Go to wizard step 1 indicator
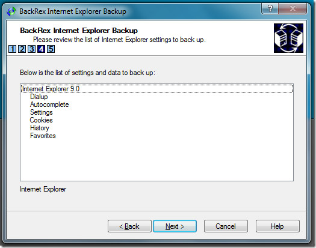Viewport: 316px width, 248px height. [12, 49]
